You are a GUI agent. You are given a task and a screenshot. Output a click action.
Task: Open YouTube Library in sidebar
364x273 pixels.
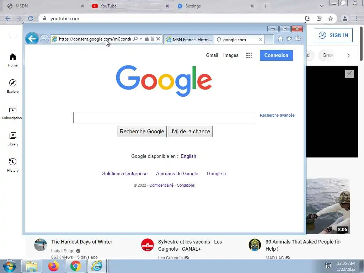[13, 139]
